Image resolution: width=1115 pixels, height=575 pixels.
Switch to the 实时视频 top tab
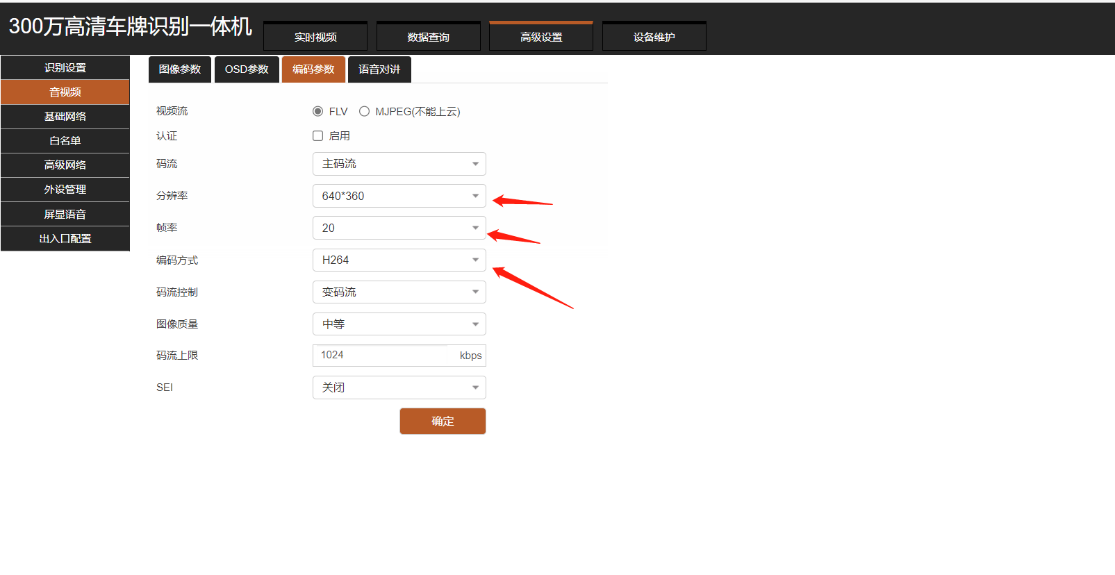click(x=315, y=37)
